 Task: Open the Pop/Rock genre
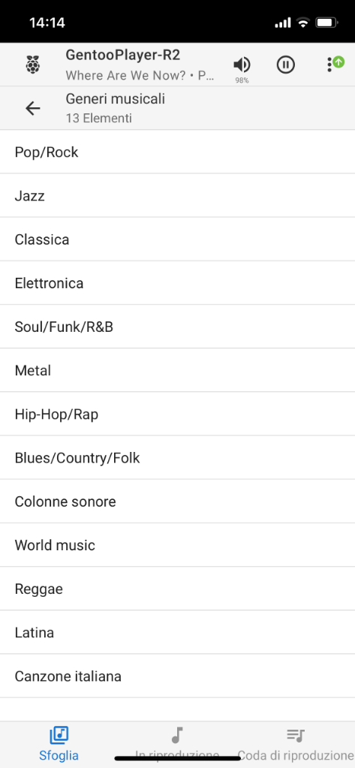pos(177,152)
